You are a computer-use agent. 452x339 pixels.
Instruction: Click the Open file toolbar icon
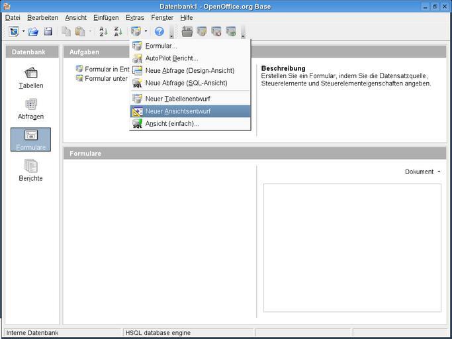(33, 31)
